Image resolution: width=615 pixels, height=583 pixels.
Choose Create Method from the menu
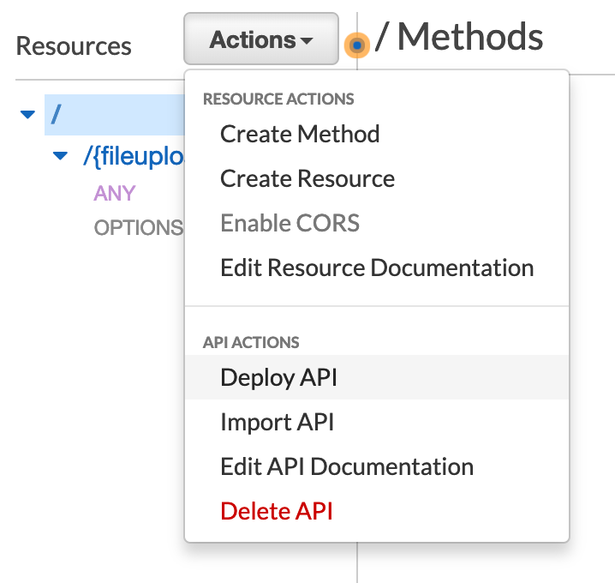(x=300, y=134)
